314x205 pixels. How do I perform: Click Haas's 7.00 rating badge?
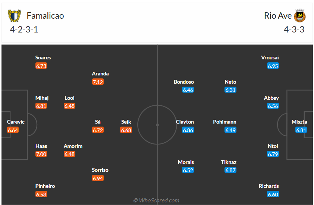41,154
